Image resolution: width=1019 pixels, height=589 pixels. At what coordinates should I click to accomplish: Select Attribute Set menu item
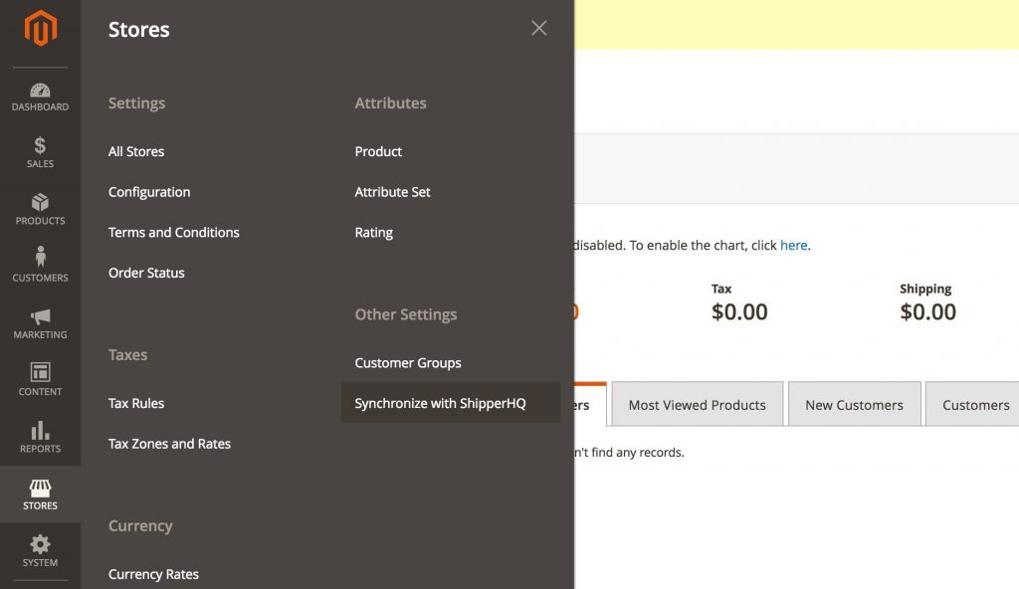(x=392, y=192)
